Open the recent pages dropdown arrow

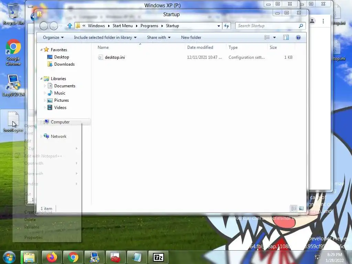coord(60,26)
